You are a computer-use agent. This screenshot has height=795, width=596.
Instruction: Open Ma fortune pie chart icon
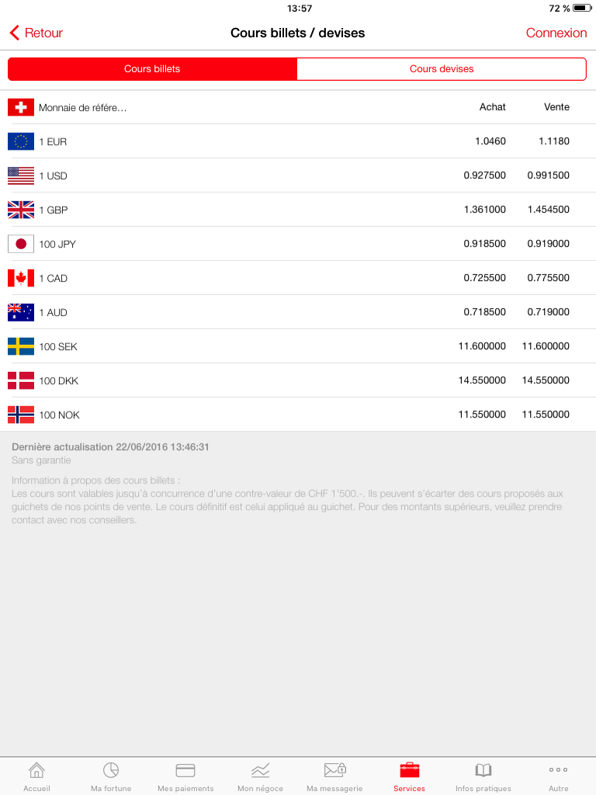111,771
